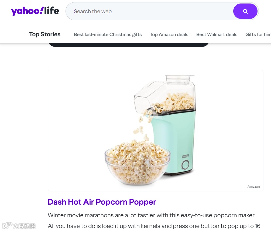
Task: Click the product description paragraph text
Action: click(x=154, y=221)
